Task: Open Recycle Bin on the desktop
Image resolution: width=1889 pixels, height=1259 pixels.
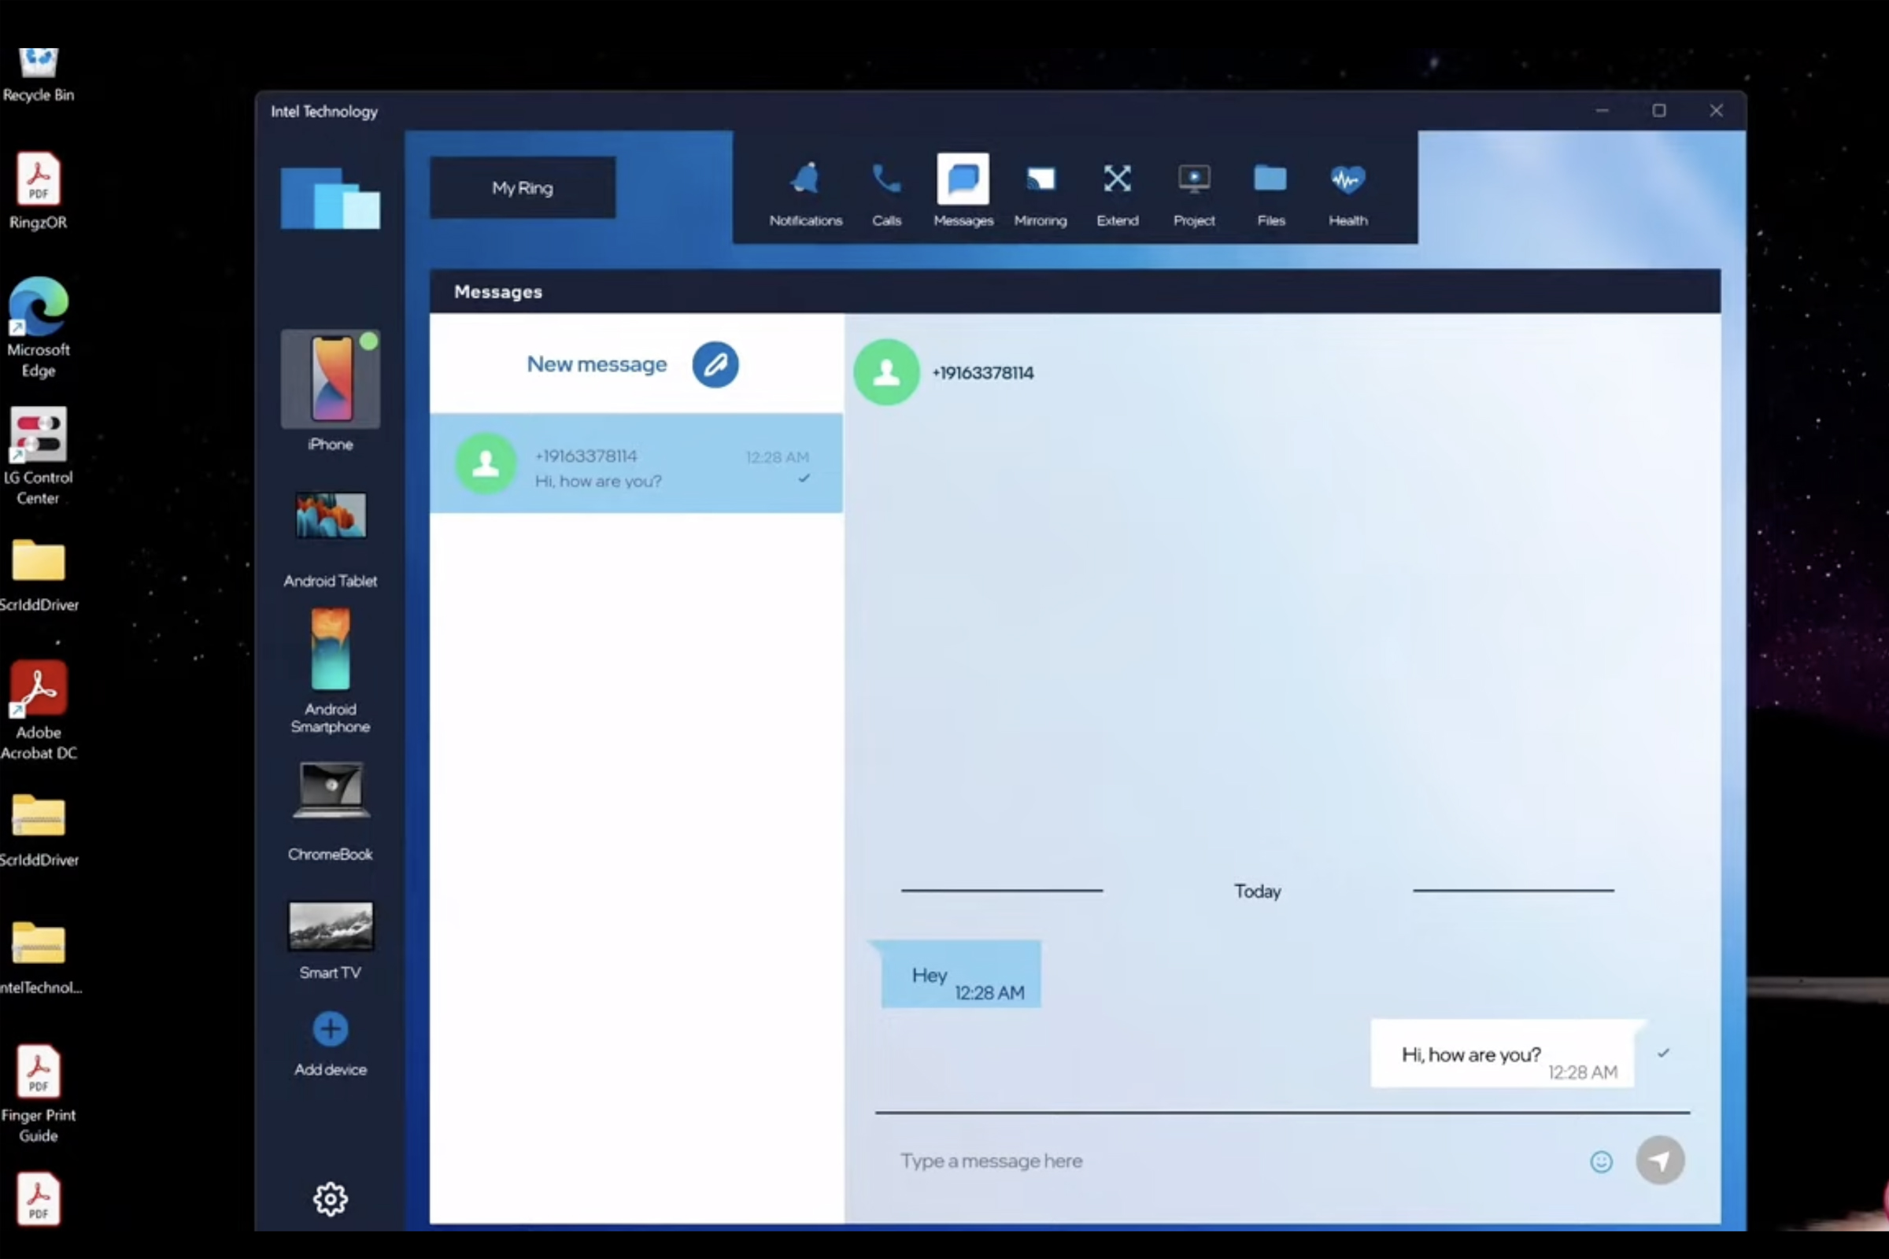Action: coord(39,75)
